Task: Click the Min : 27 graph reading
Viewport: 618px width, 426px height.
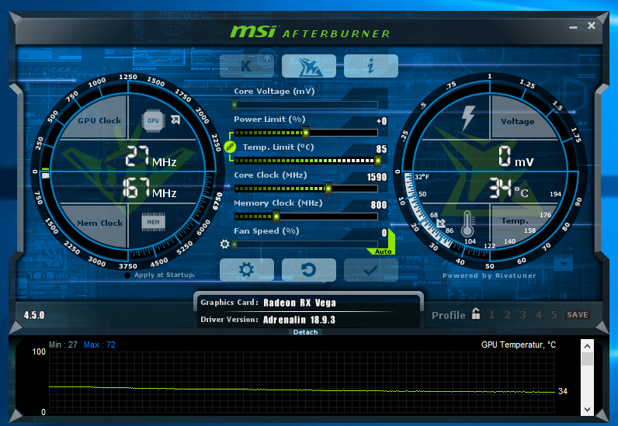Action: pyautogui.click(x=63, y=345)
